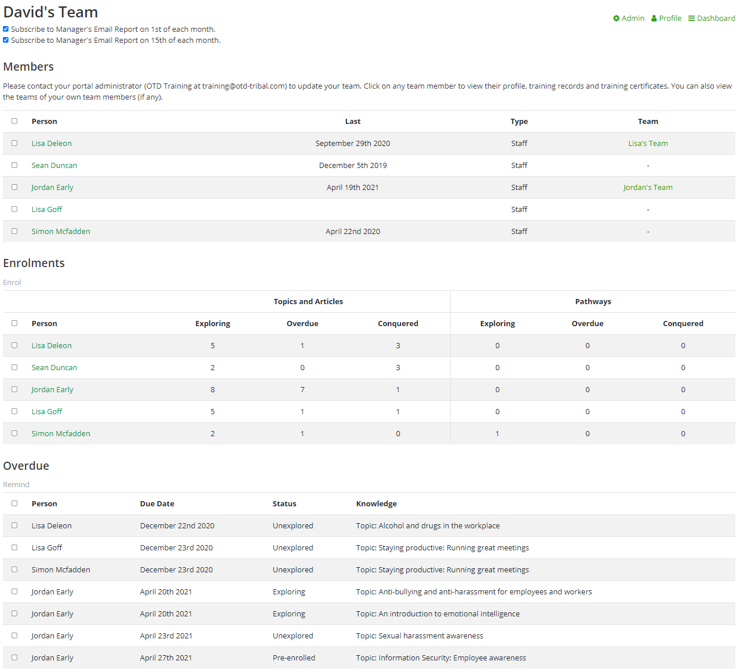The image size is (740, 672).
Task: Open Lisa Deleon's profile from the Members table
Action: (x=52, y=144)
